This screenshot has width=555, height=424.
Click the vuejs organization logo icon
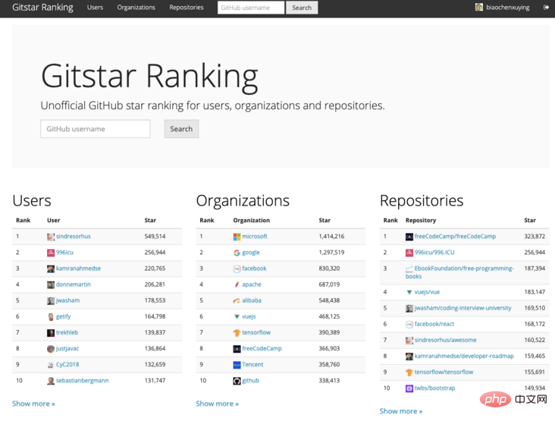pos(237,316)
